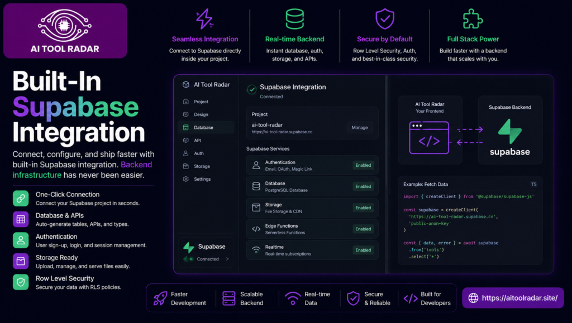Click the 'public-anon-key' code string

coord(430,223)
